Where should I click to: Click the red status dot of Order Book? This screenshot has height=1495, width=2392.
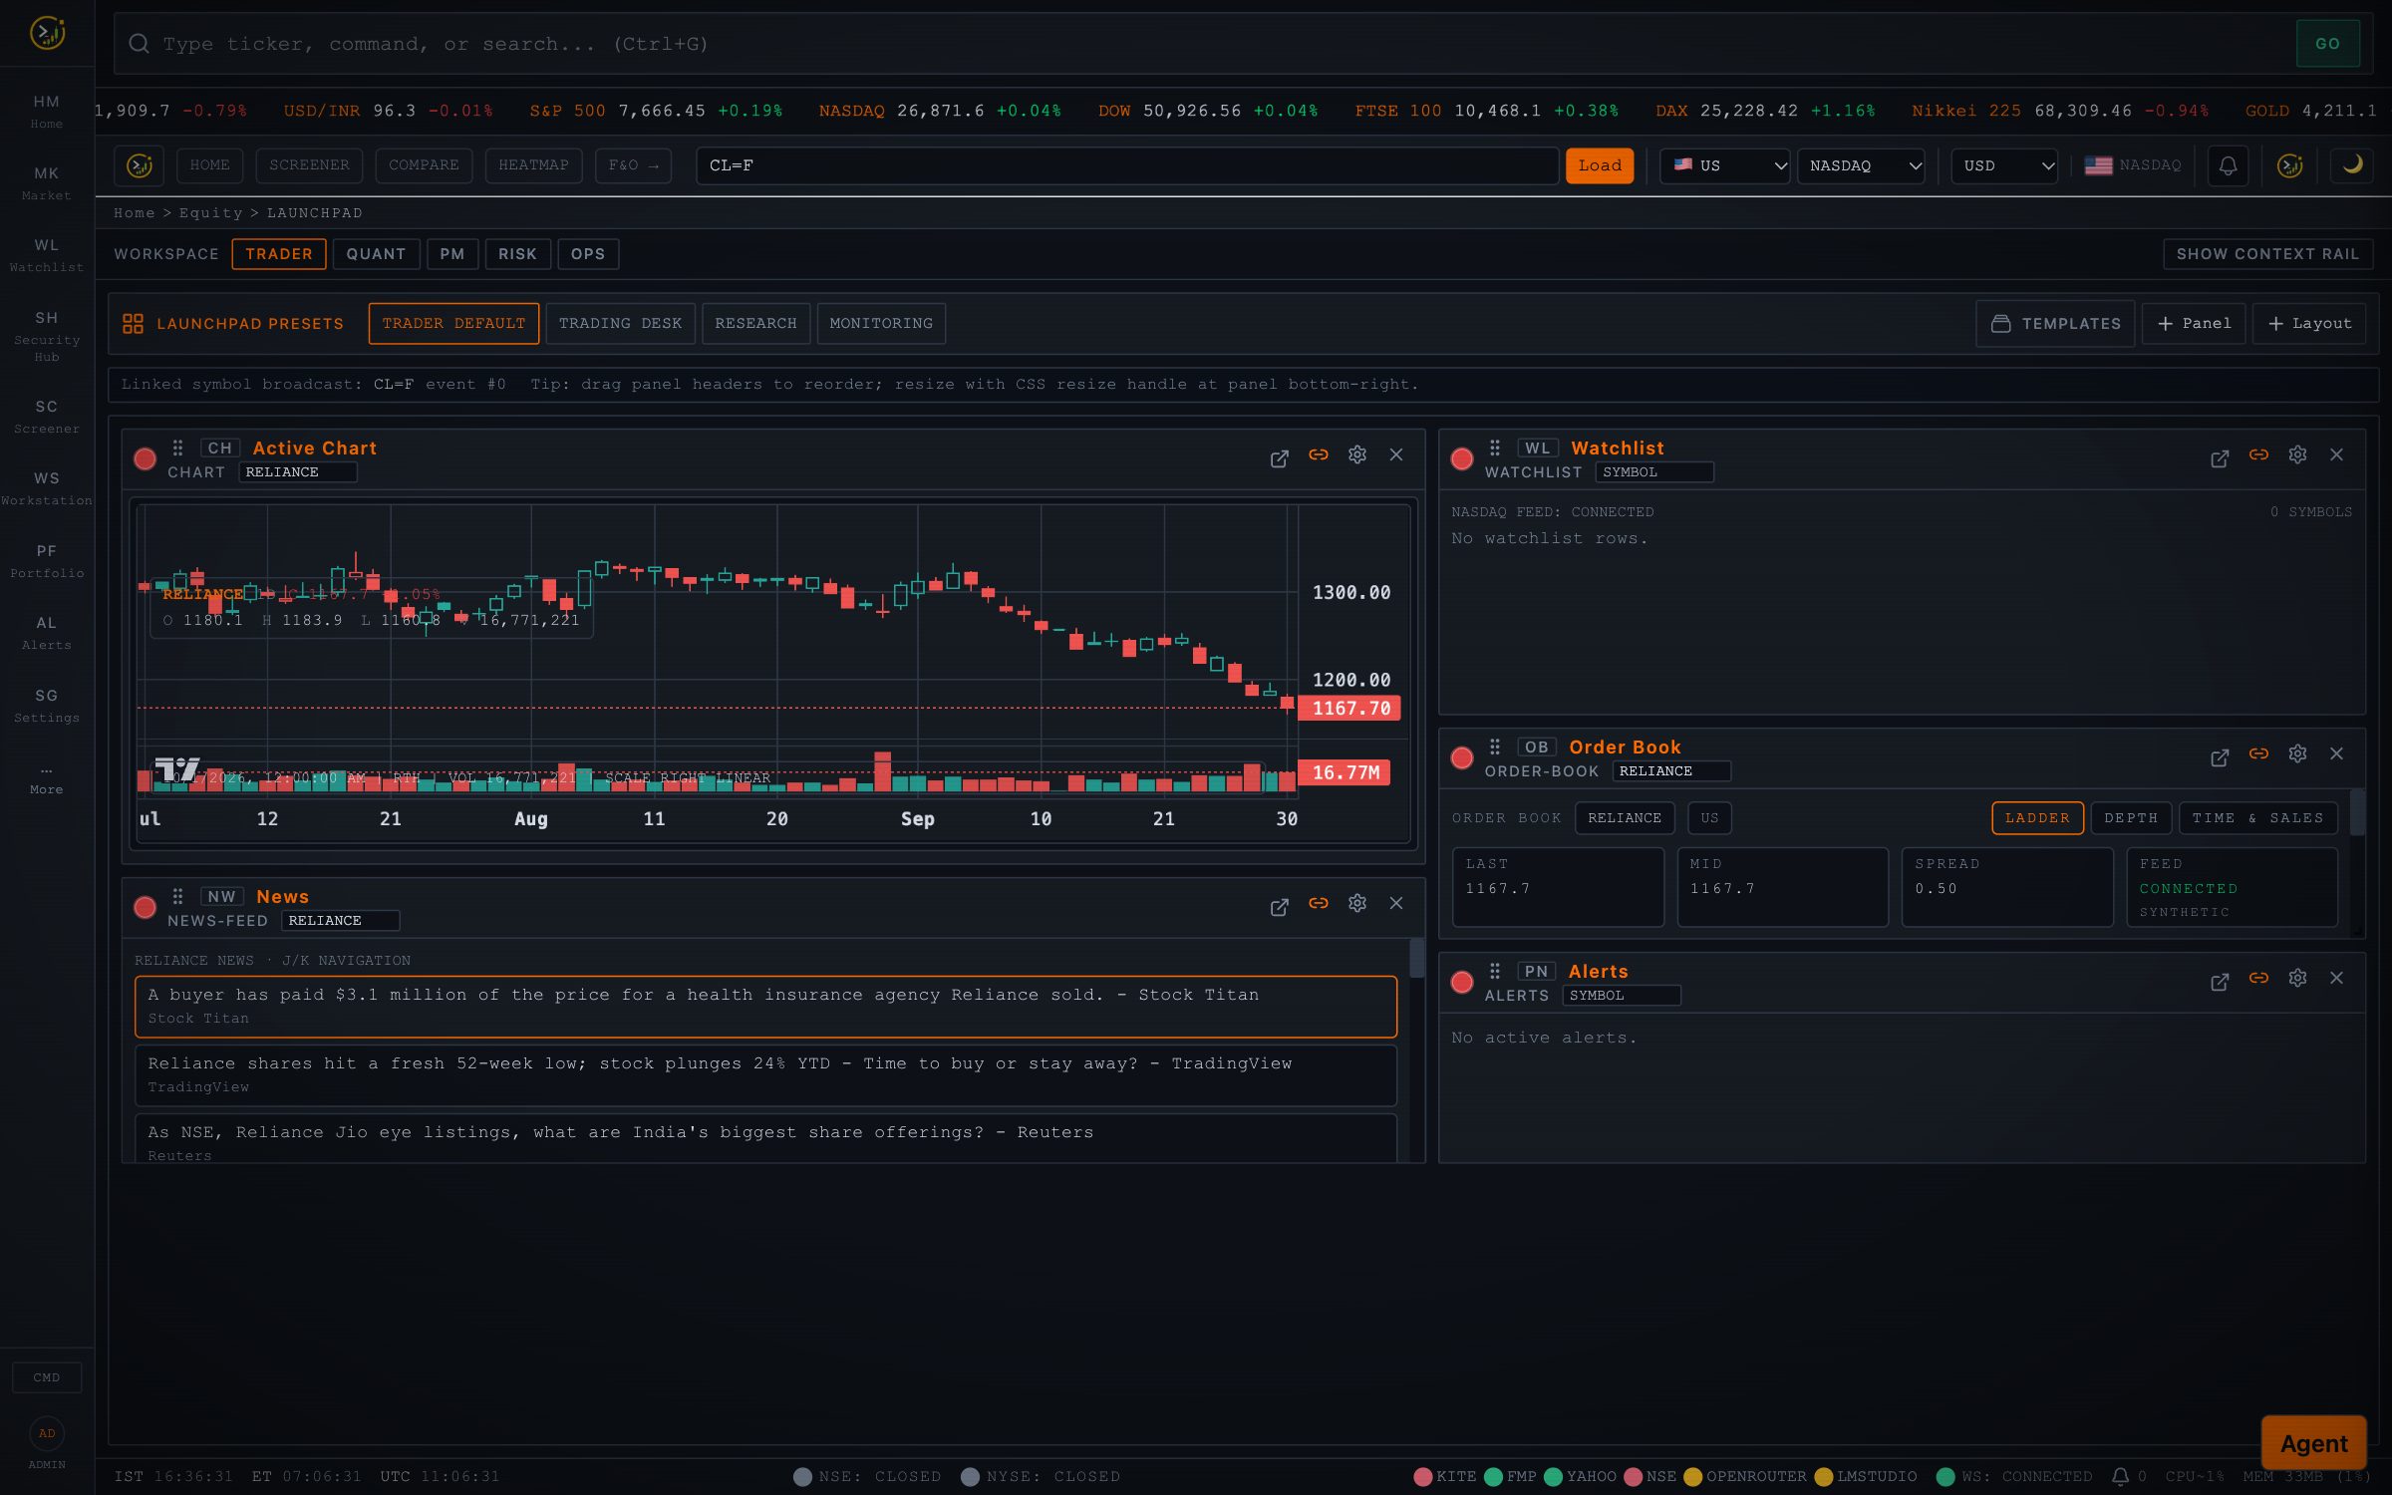coord(1462,758)
